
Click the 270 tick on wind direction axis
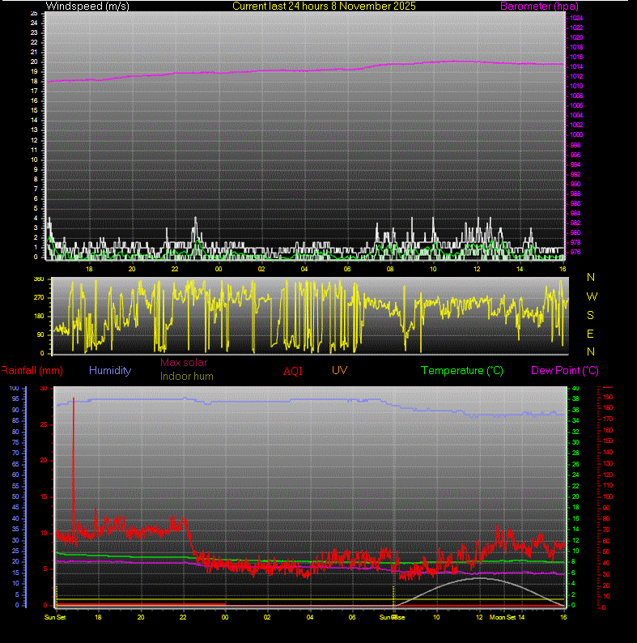coord(38,297)
